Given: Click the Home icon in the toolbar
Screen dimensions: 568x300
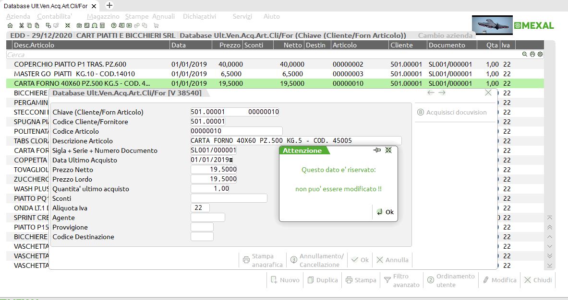Looking at the screenshot, I should 10,25.
